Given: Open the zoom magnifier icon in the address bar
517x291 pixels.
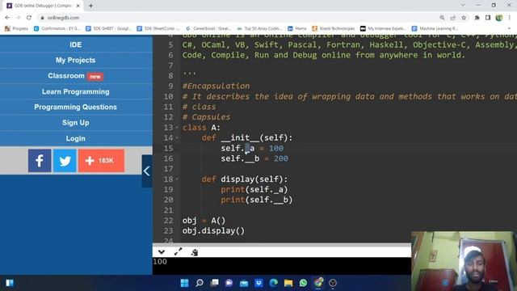Looking at the screenshot, I should (442, 18).
